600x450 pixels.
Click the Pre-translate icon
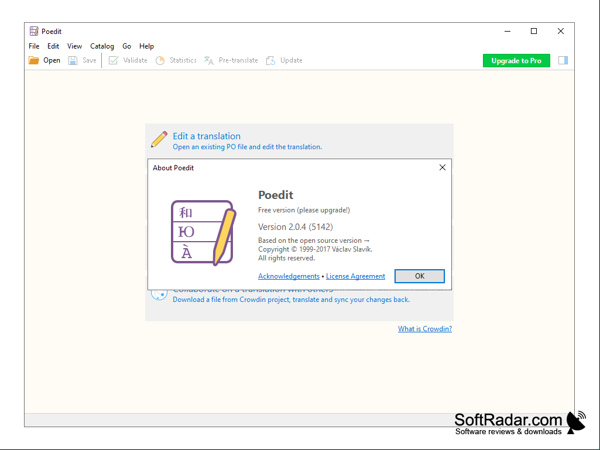[x=208, y=60]
